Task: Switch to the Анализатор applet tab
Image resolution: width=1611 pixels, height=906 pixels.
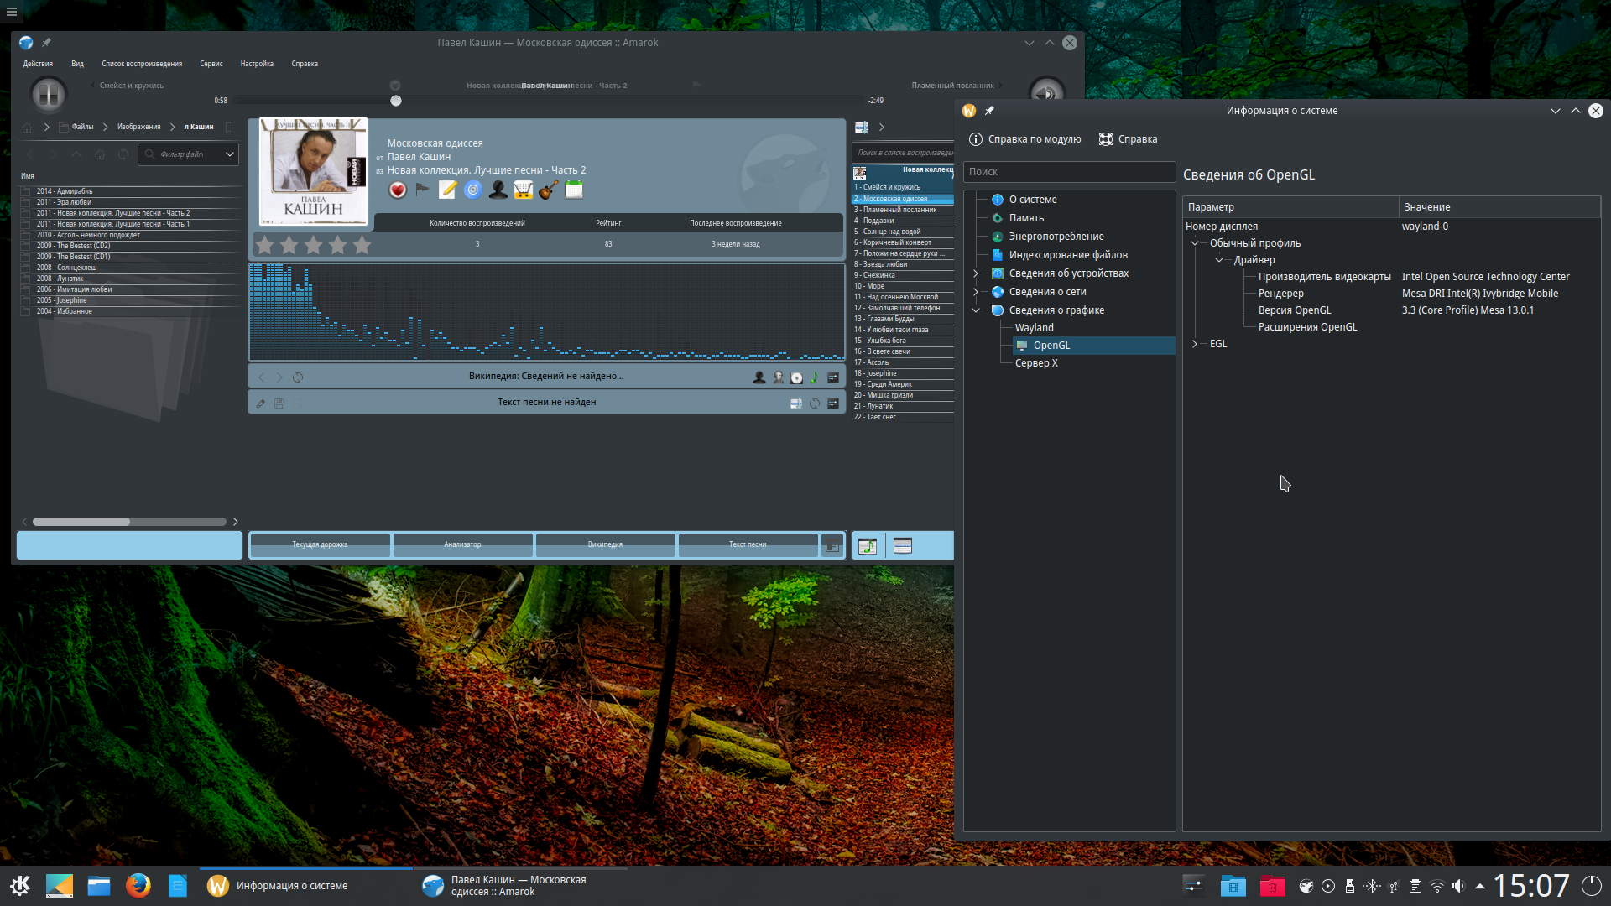Action: coord(462,545)
